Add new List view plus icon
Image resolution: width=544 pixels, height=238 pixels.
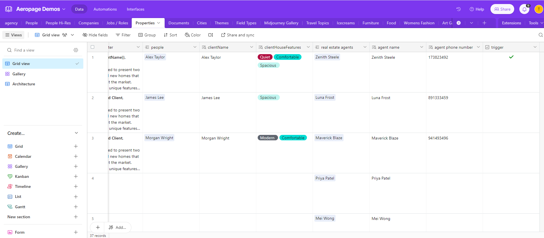(x=76, y=197)
